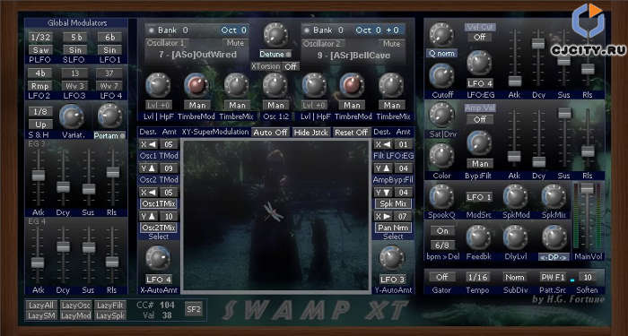Click the Gator Soften value 10
This screenshot has width=628, height=336.
click(588, 277)
